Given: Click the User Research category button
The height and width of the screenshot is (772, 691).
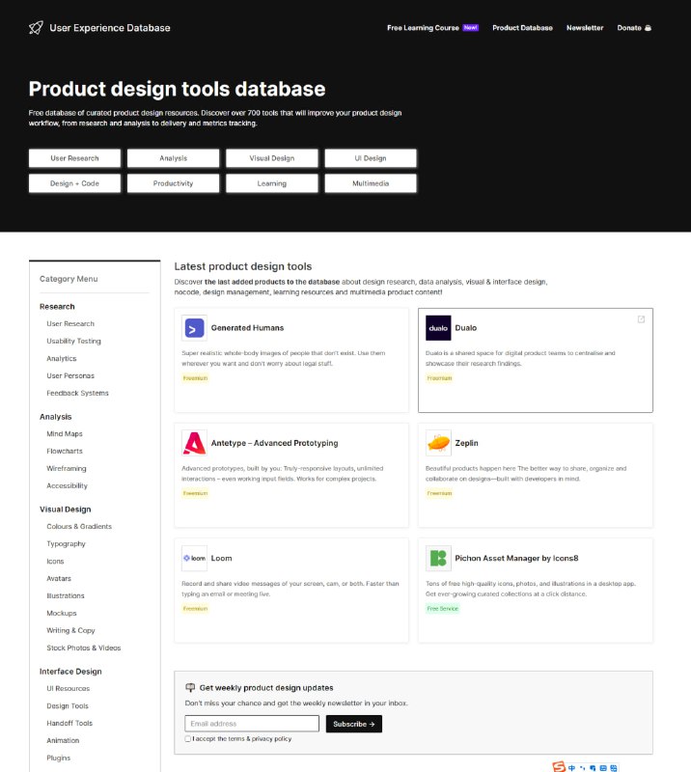Looking at the screenshot, I should [74, 158].
